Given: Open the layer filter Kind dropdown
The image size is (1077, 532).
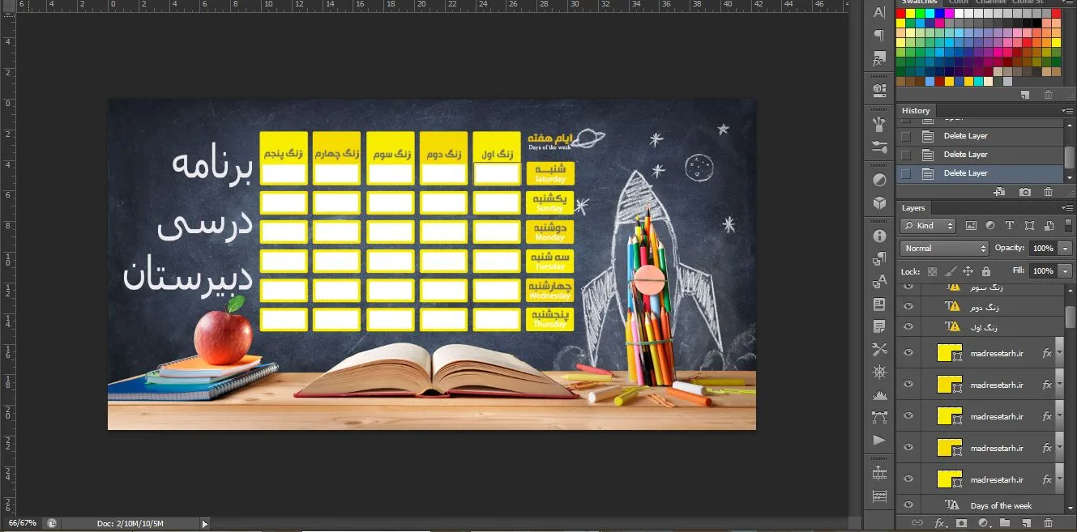Looking at the screenshot, I should [928, 226].
